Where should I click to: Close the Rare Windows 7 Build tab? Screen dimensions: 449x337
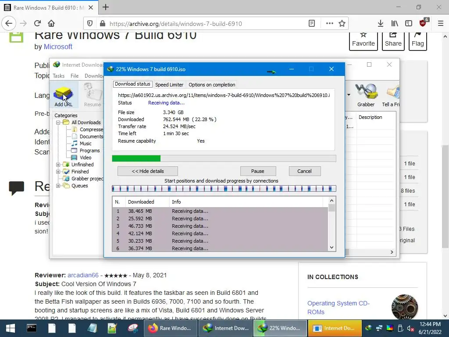91,7
